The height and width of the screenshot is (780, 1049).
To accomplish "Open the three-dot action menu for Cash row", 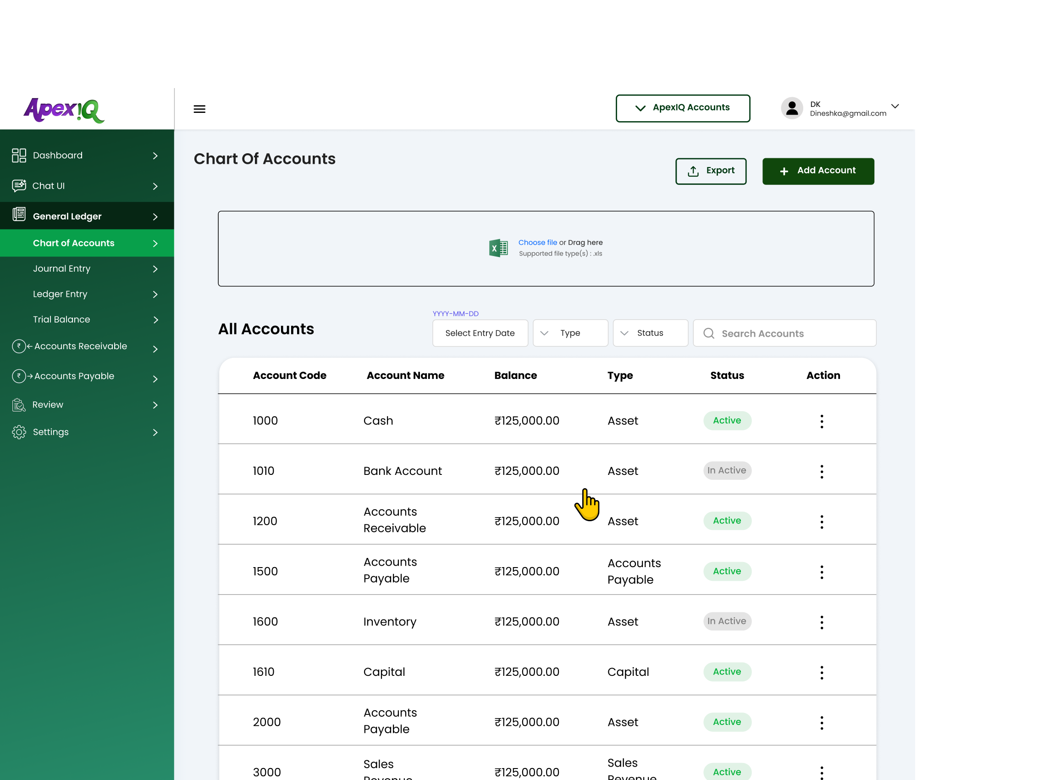I will (x=822, y=421).
